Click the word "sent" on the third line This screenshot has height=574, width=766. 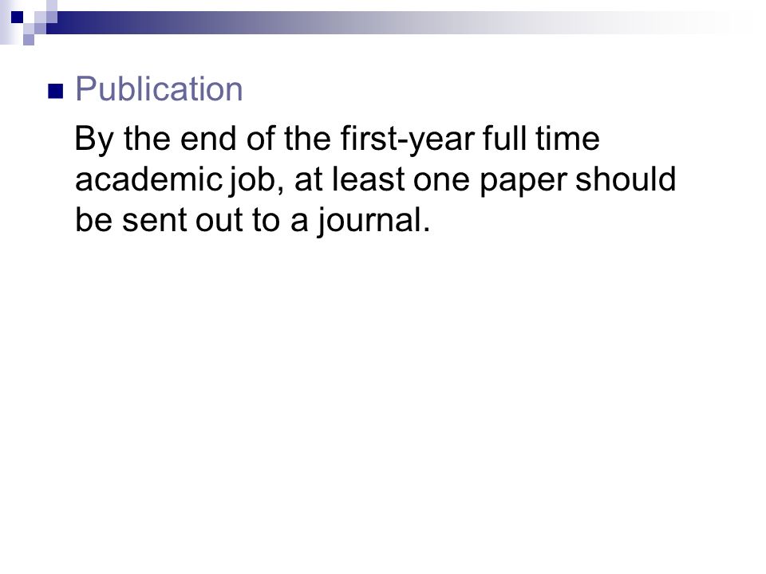[x=154, y=220]
